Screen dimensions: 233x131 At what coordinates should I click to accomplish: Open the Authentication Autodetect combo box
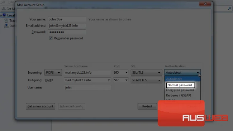click(182, 73)
